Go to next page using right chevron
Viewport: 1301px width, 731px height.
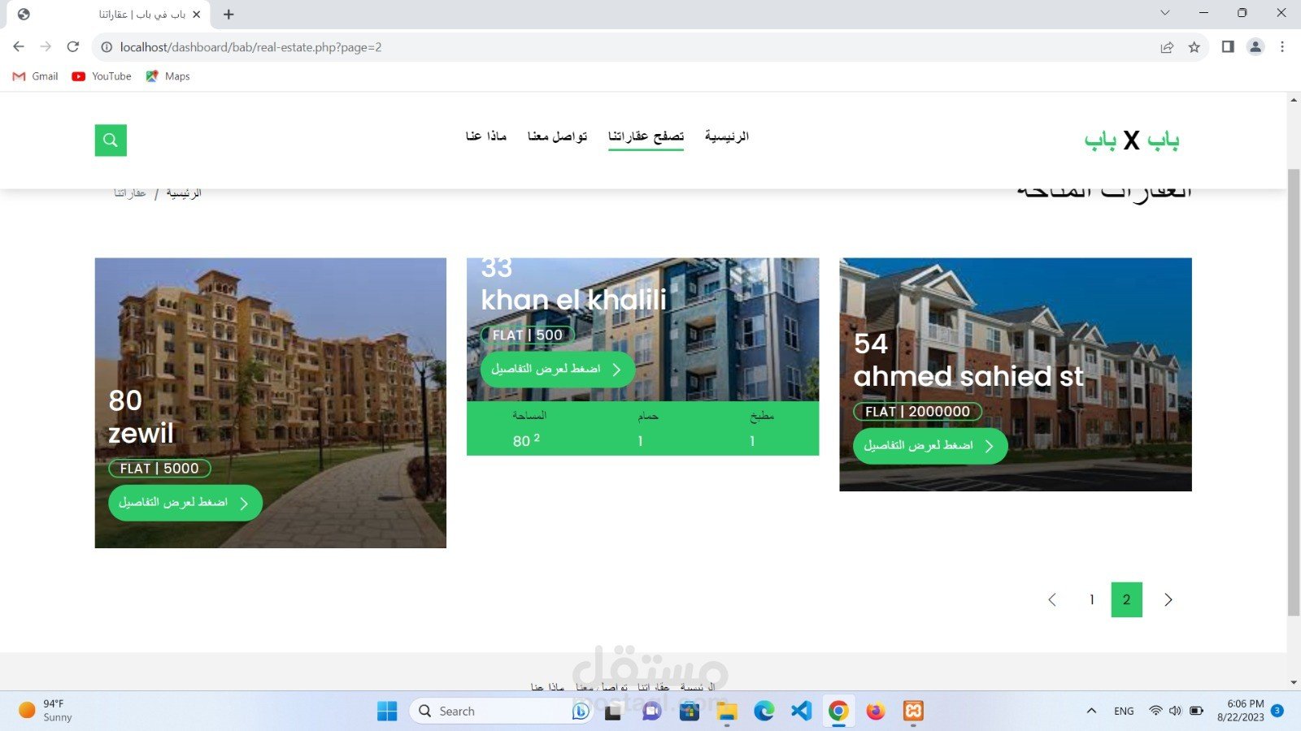click(1168, 599)
